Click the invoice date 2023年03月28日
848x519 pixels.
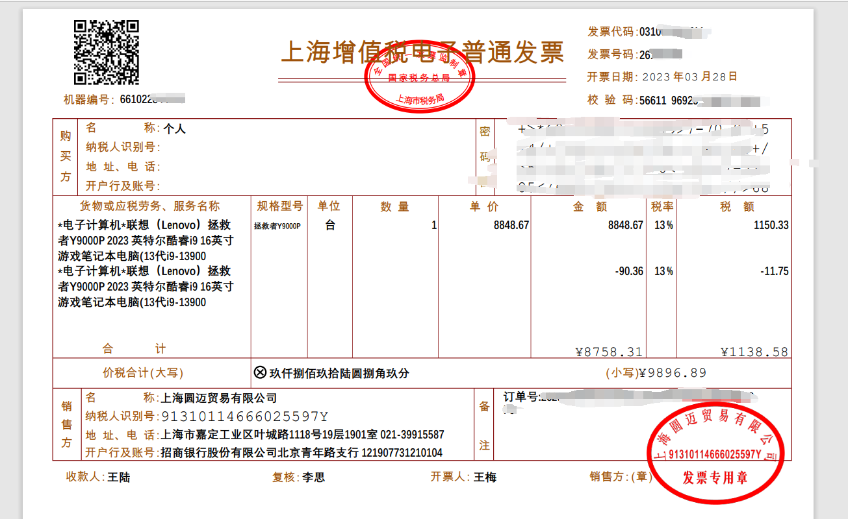[x=689, y=77]
